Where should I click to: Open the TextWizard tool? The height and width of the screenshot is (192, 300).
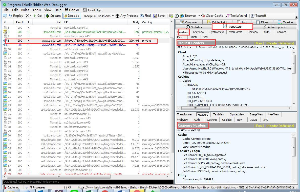point(236,16)
